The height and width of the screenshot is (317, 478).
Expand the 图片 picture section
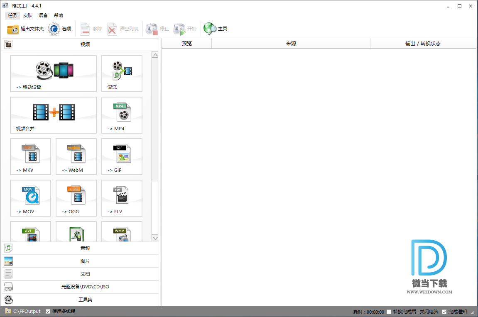[81, 261]
